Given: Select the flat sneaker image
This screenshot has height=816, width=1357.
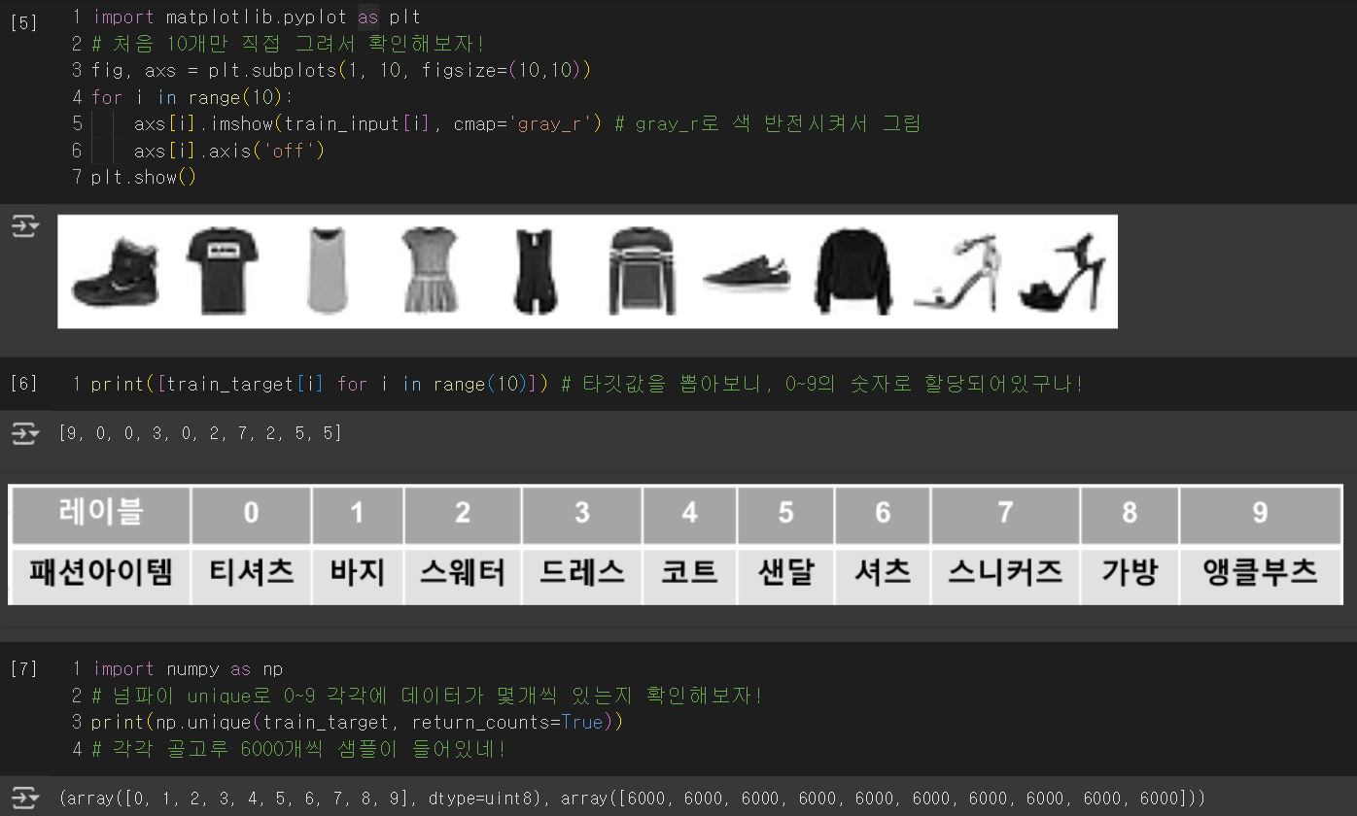Looking at the screenshot, I should coord(747,271).
